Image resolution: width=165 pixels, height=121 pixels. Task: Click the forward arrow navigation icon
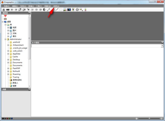[16, 9]
